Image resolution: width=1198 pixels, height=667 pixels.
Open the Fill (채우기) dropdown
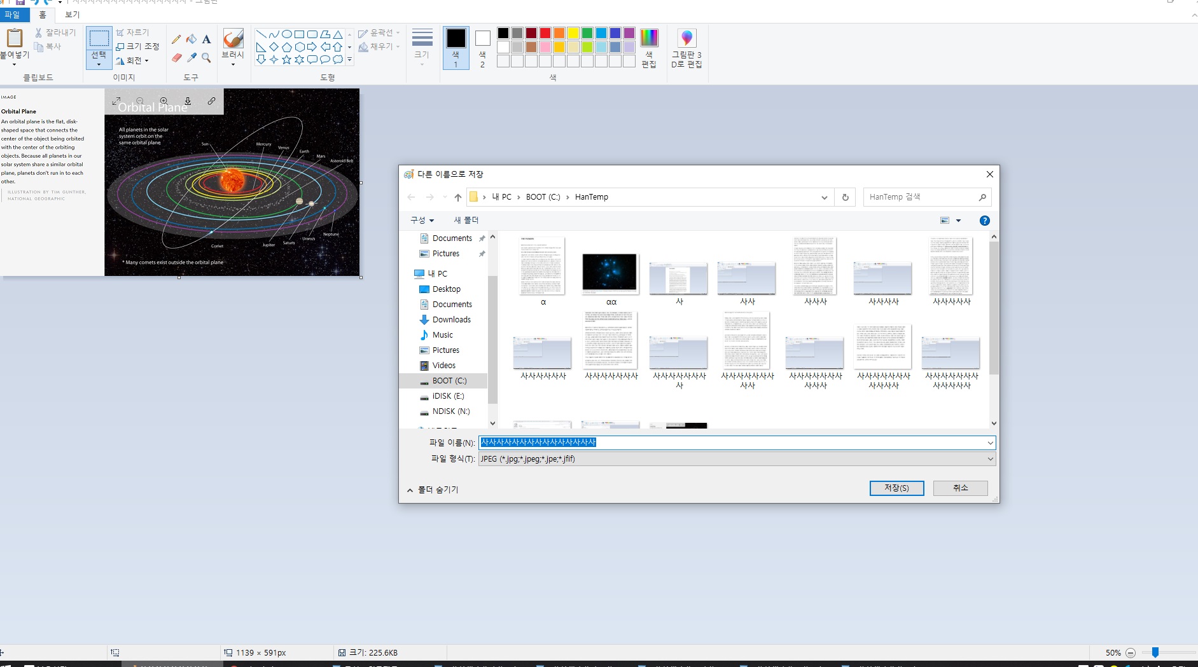(379, 46)
